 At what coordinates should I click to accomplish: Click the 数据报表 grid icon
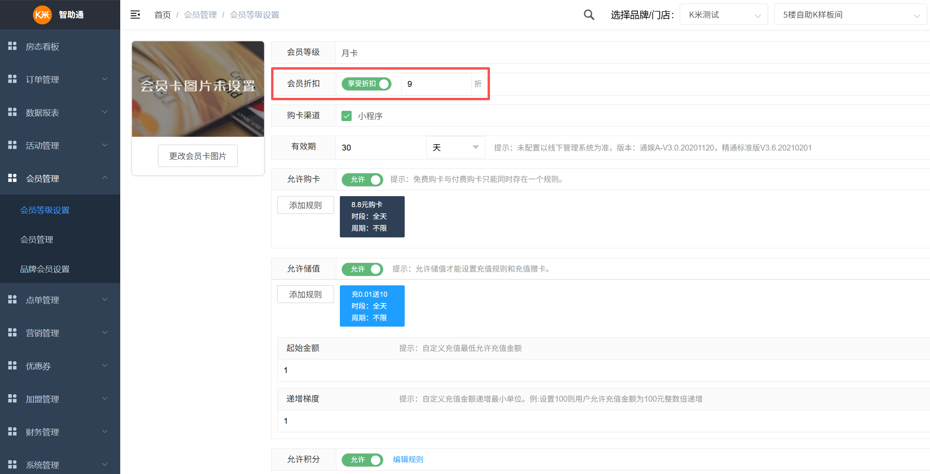click(13, 112)
